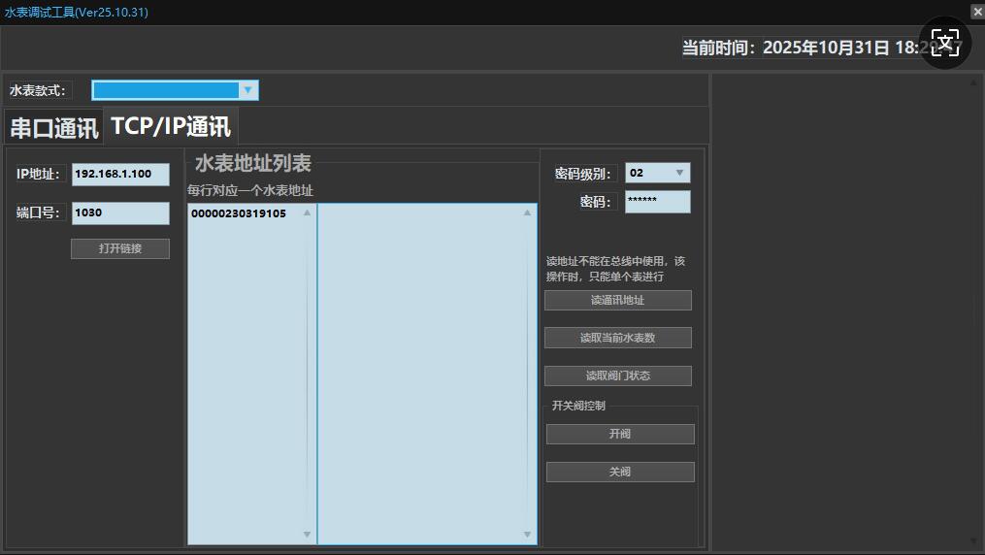Click down arrow of right address list scrollbar
Viewport: 985px width, 555px height.
click(528, 535)
